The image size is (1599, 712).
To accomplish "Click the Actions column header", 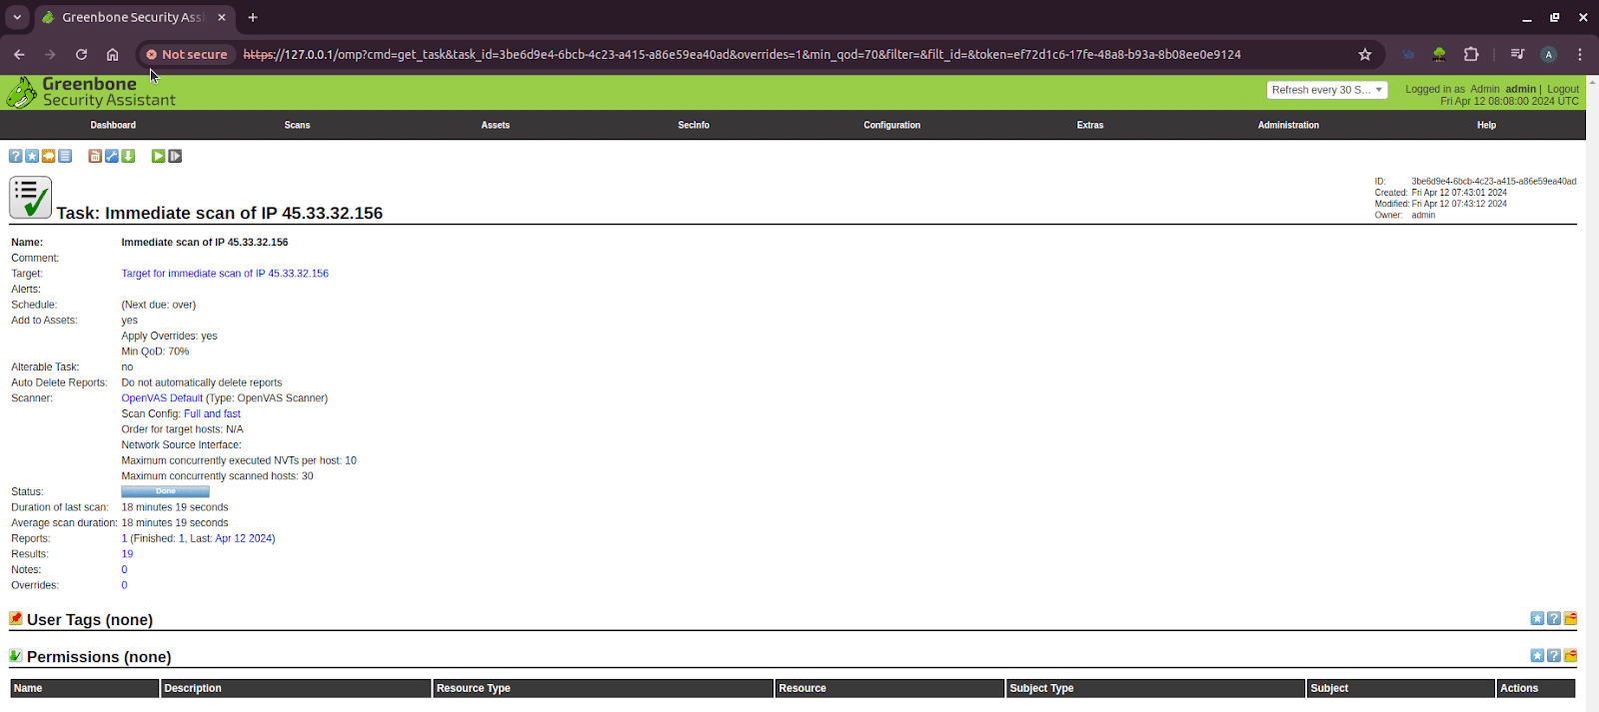I will (1536, 688).
